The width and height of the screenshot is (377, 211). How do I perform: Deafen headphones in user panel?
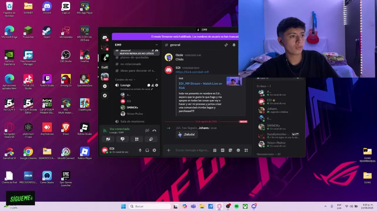coord(147,150)
